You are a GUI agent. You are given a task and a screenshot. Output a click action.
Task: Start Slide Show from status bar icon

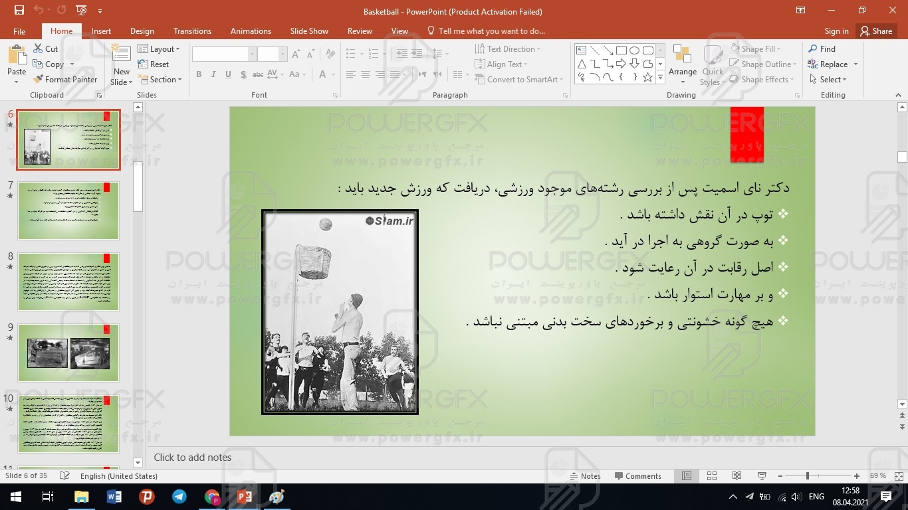point(762,476)
